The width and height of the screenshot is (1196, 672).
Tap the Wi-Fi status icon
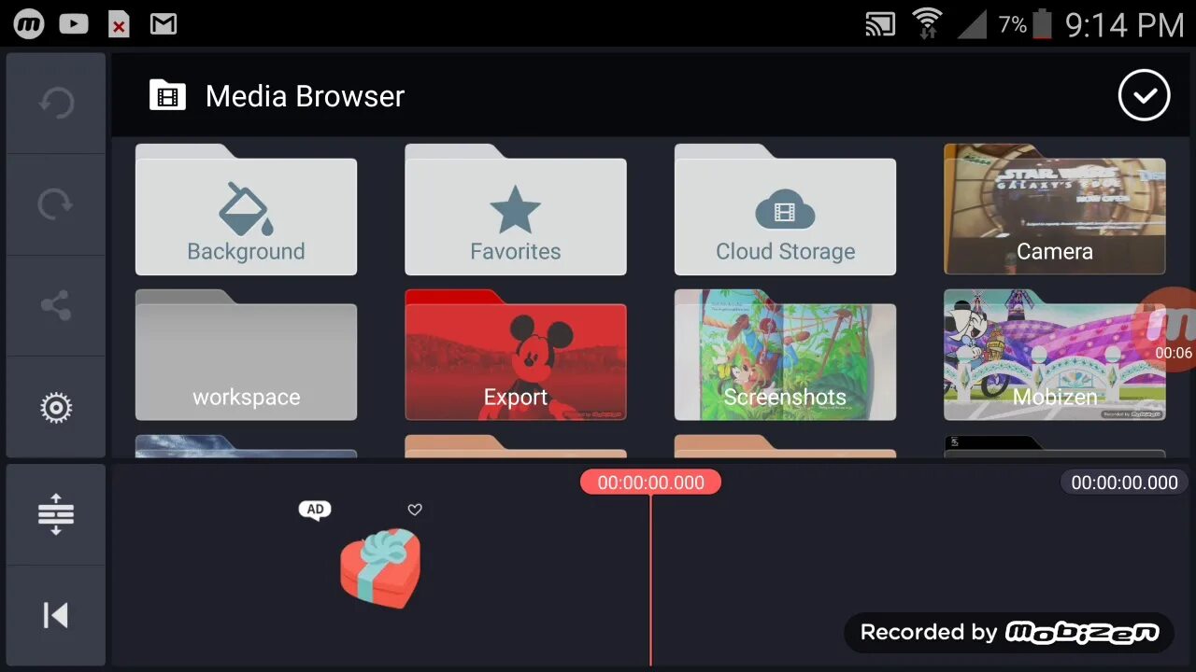(927, 23)
